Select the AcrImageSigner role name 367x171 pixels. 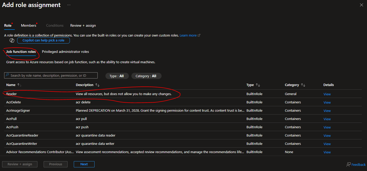click(x=18, y=110)
